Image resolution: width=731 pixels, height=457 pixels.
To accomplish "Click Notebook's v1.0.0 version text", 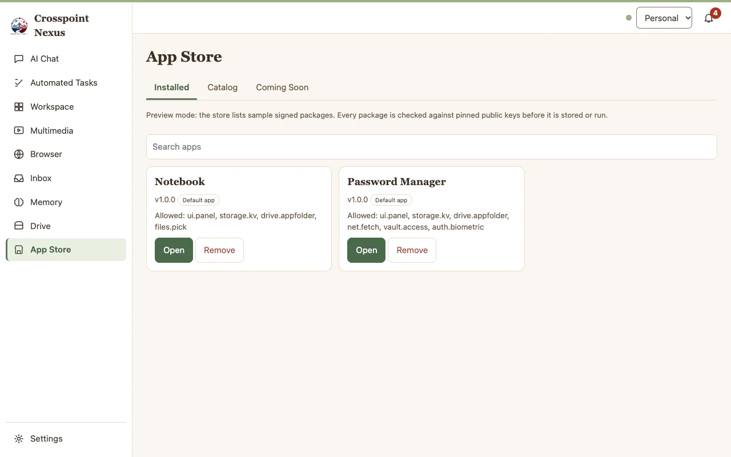I will click(165, 199).
